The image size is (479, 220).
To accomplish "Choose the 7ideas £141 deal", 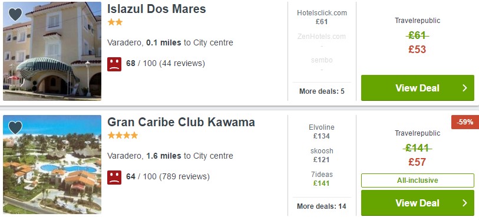I will pyautogui.click(x=322, y=179).
